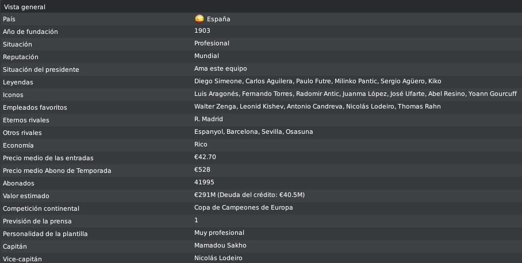Image resolution: width=522 pixels, height=263 pixels.
Task: Open vice-captain Nicolás Lodeiro
Action: 218,258
